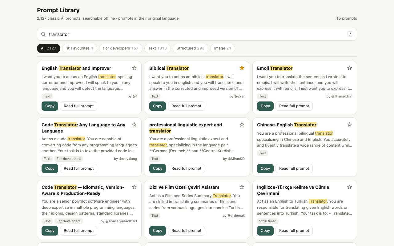Click the slash shortcut hint in search bar
The height and width of the screenshot is (246, 394).
click(x=350, y=34)
